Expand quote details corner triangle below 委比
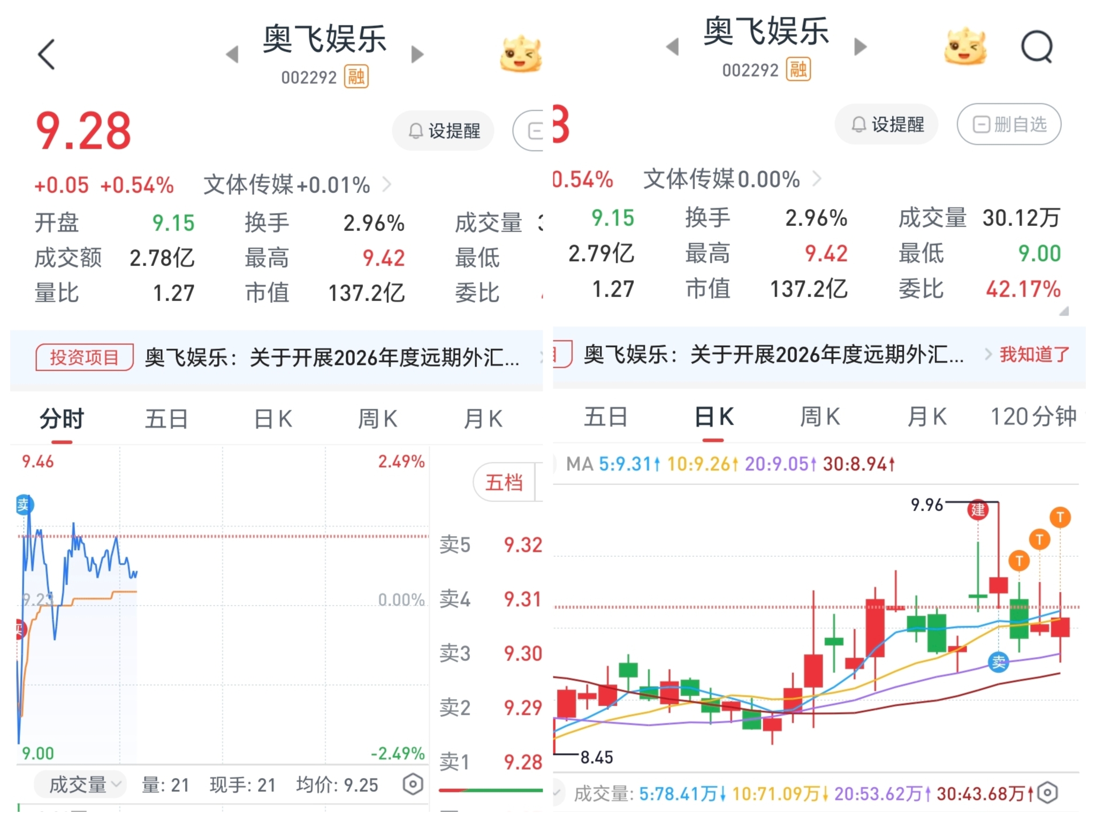Screen dimensions: 1096x822 (x=1064, y=311)
